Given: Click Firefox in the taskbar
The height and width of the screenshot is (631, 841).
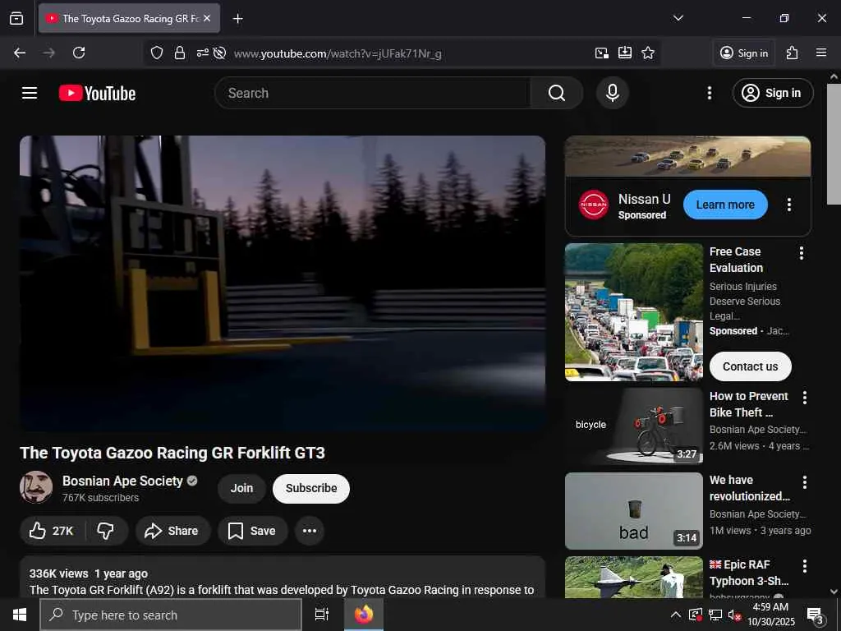Looking at the screenshot, I should tap(364, 615).
